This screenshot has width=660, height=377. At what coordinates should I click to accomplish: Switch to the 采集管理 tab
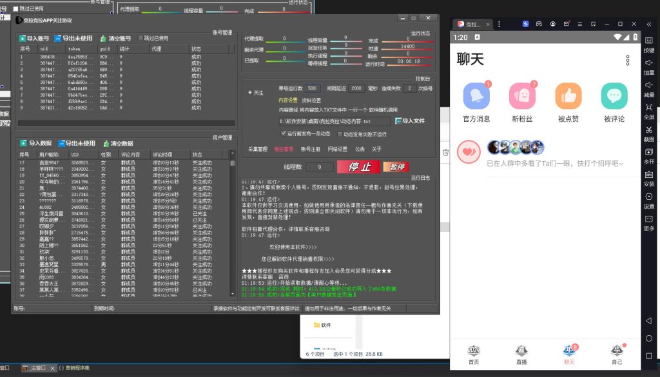[257, 149]
